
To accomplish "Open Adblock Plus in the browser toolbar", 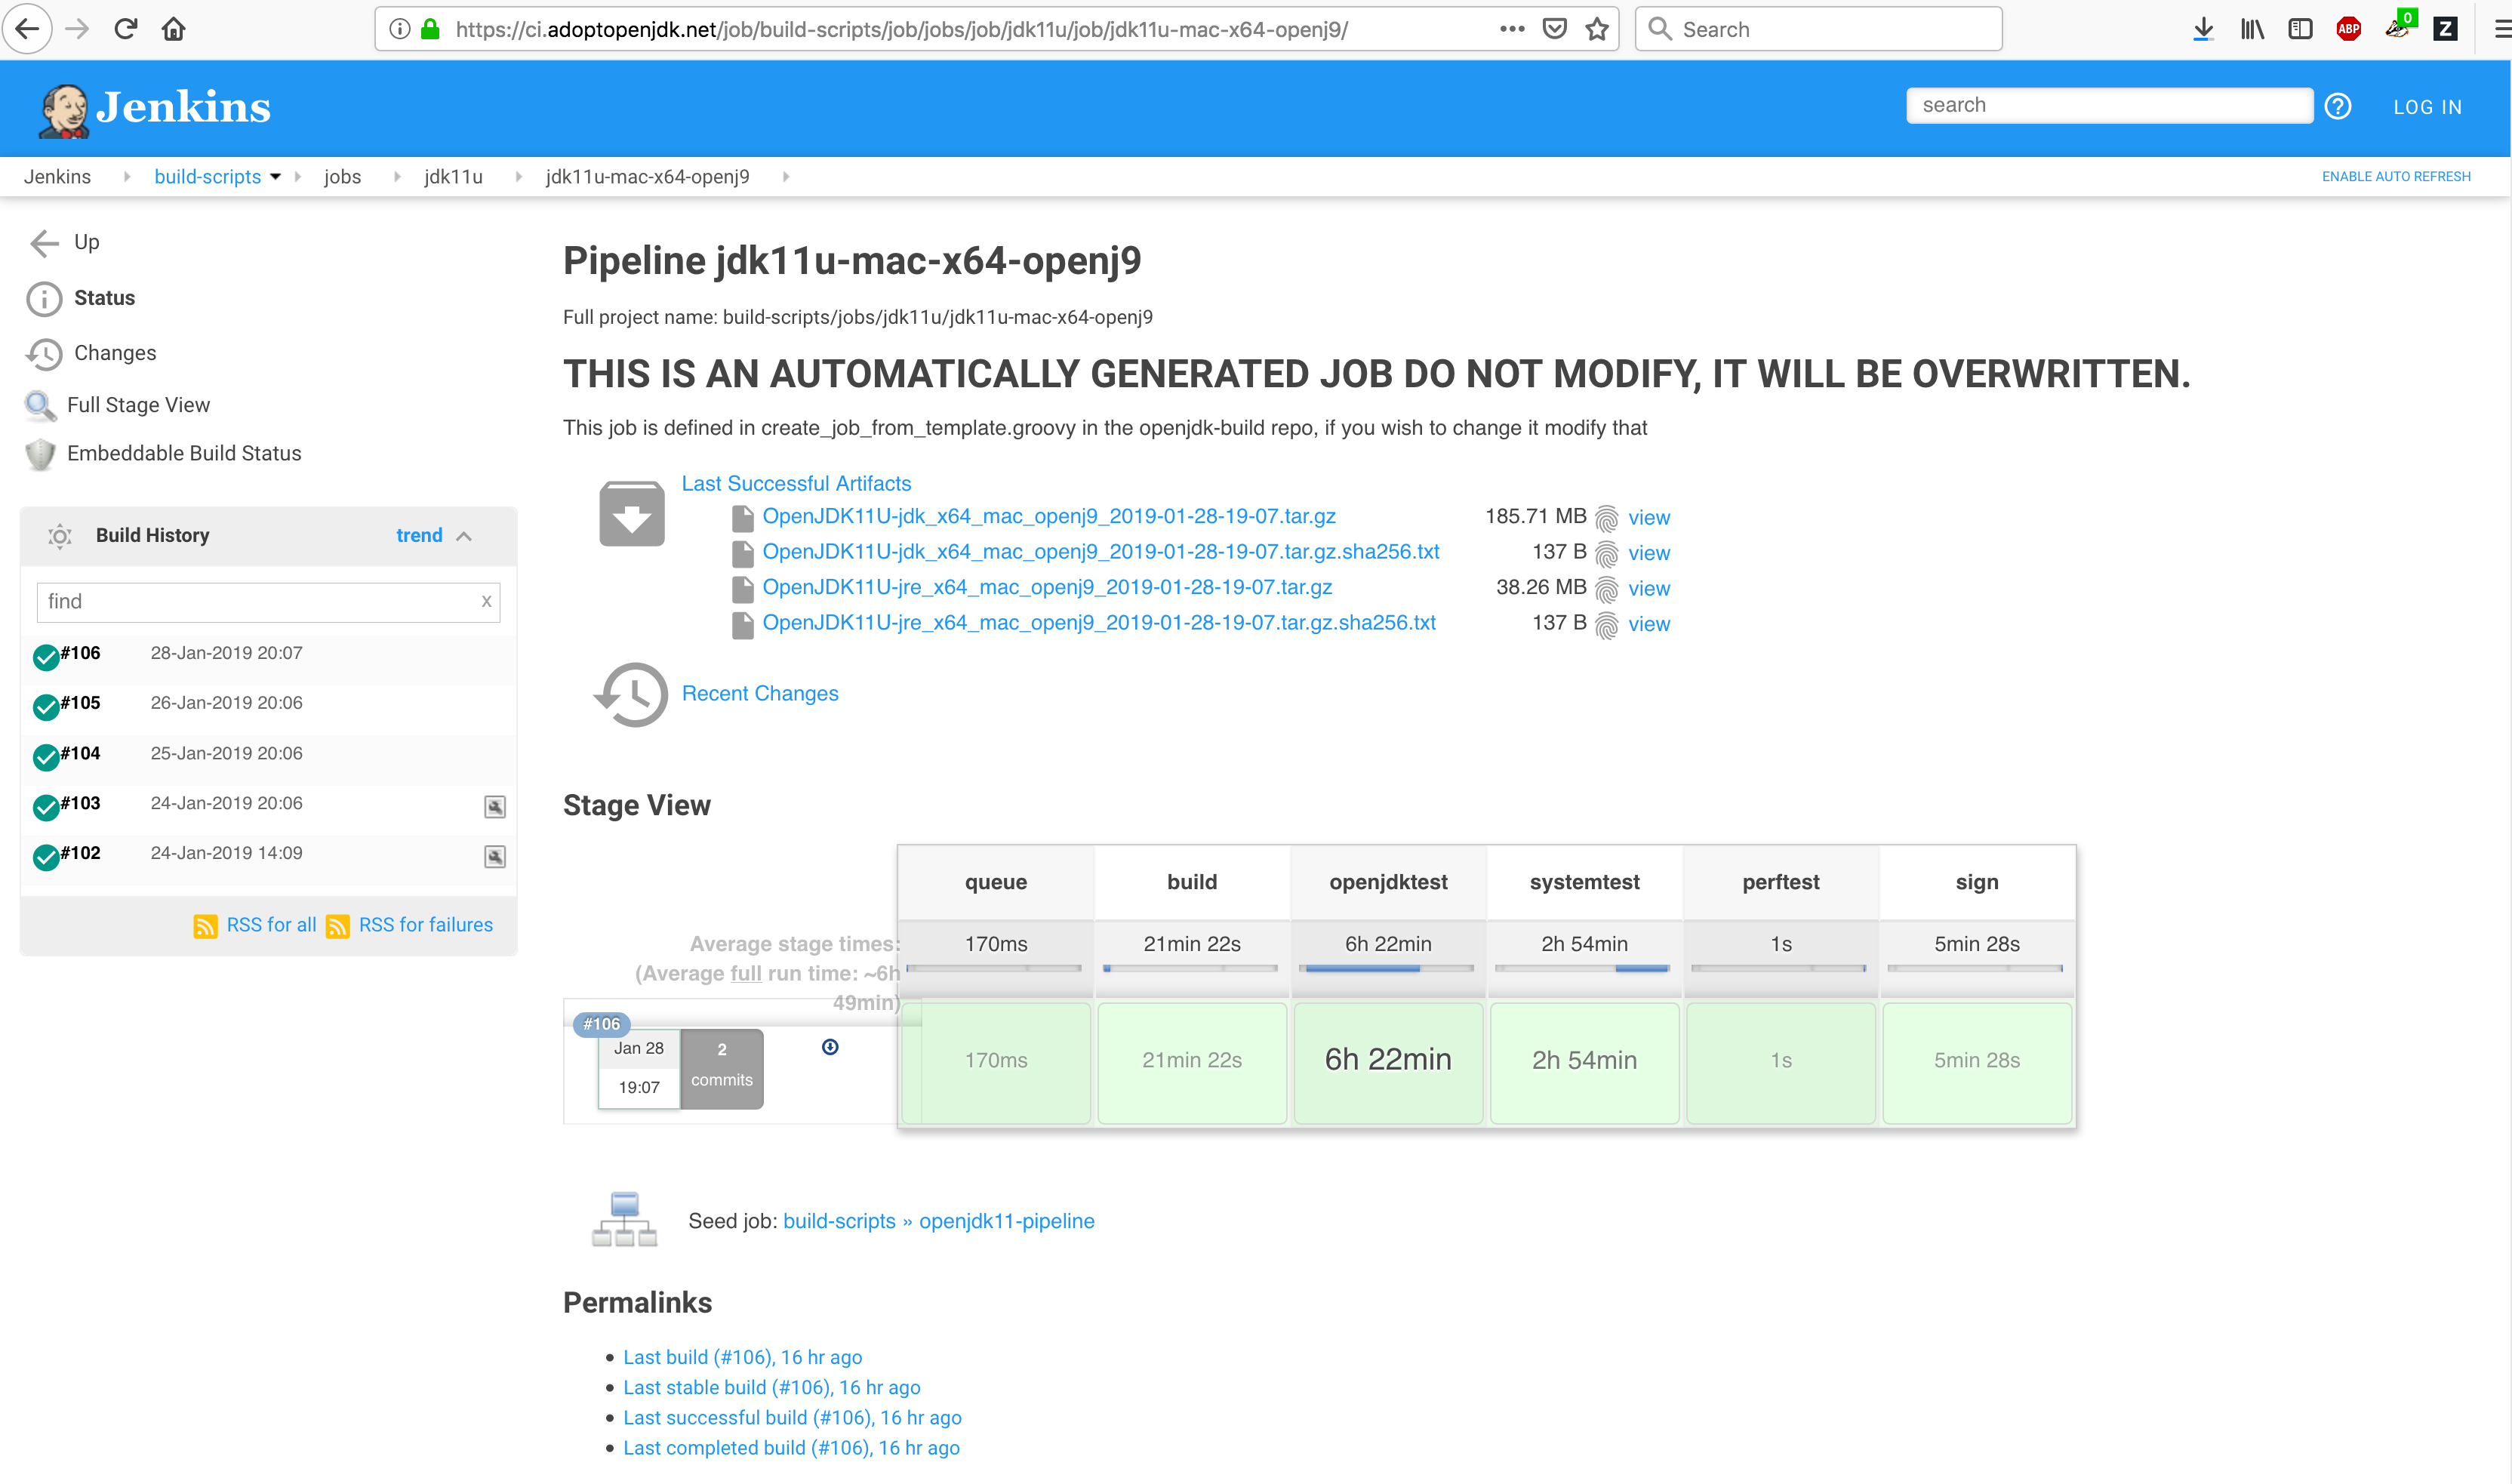I will click(2348, 28).
